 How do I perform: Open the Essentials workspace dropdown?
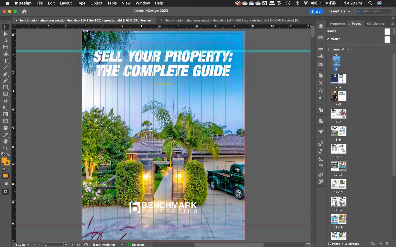tap(339, 11)
